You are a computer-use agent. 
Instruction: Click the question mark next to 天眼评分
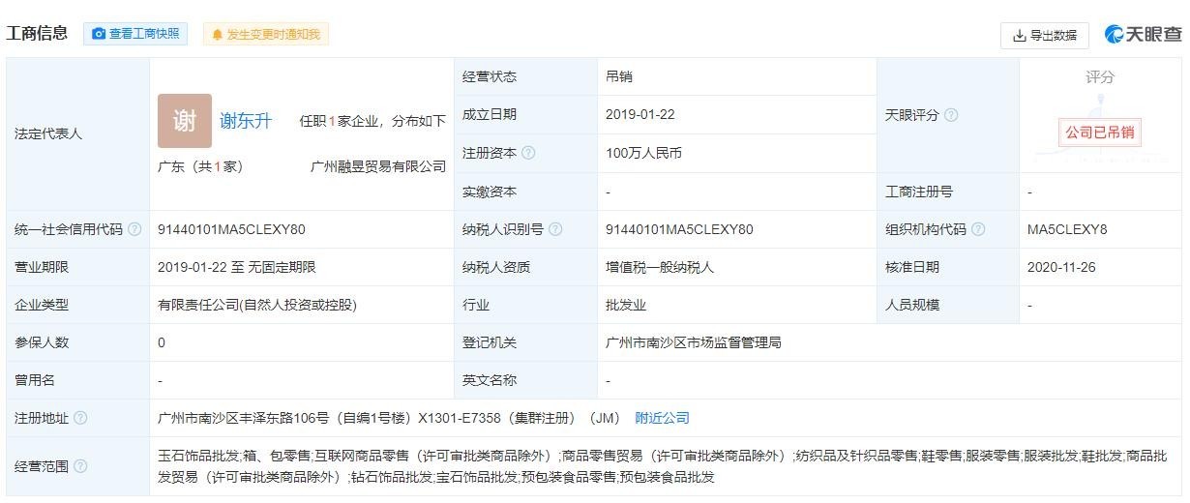pos(951,115)
